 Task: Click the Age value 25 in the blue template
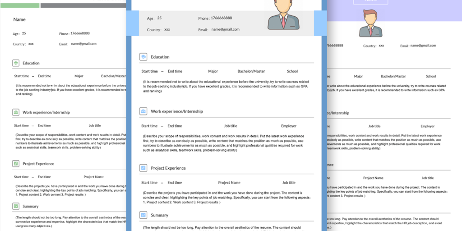(x=159, y=18)
